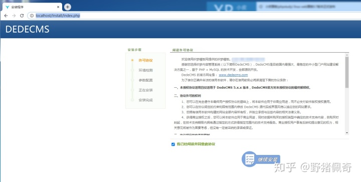Click the orange dot beside 许可协议
Viewport: 361px width, 182px height.
coord(132,60)
